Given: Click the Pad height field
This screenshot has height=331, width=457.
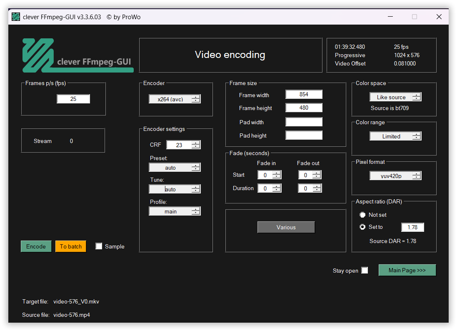Looking at the screenshot, I should tap(304, 135).
